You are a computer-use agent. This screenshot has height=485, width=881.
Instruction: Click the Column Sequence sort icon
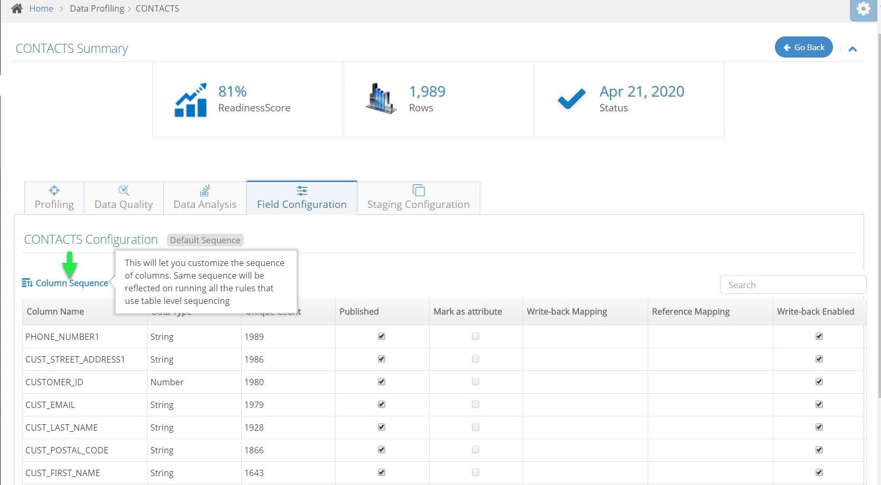point(27,283)
